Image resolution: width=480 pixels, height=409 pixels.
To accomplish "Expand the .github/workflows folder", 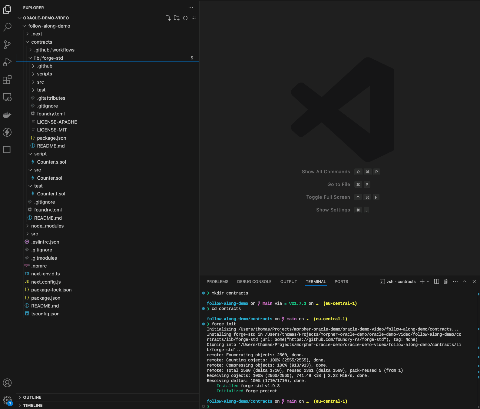I will pyautogui.click(x=108, y=50).
